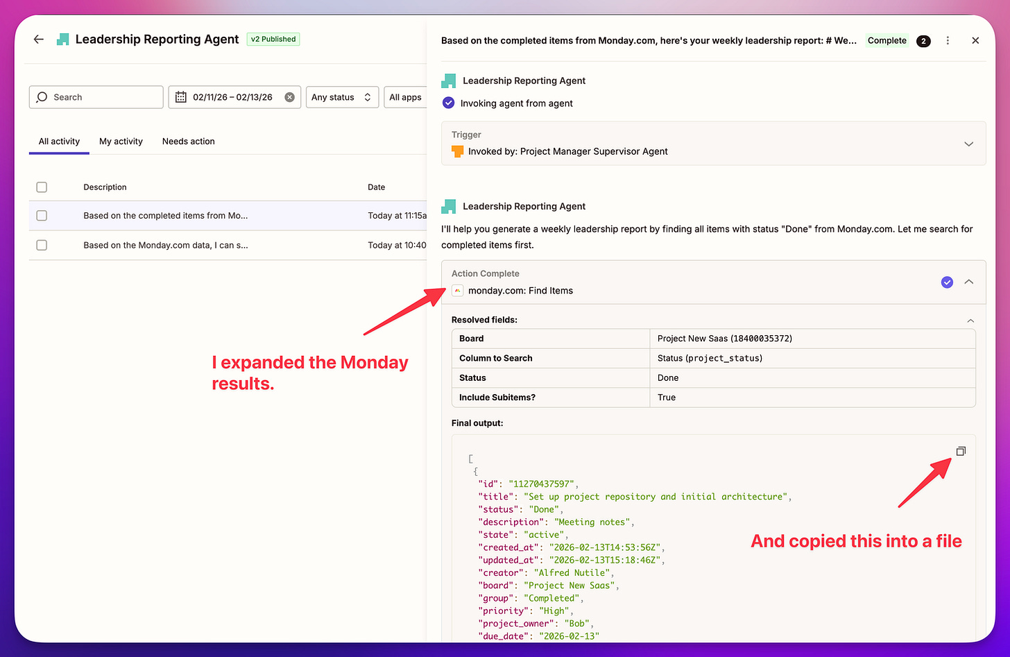Click the "11270437597" id value in output
Image resolution: width=1010 pixels, height=657 pixels.
click(541, 484)
